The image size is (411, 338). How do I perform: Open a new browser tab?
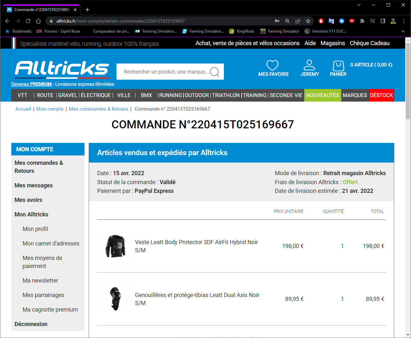pyautogui.click(x=87, y=10)
